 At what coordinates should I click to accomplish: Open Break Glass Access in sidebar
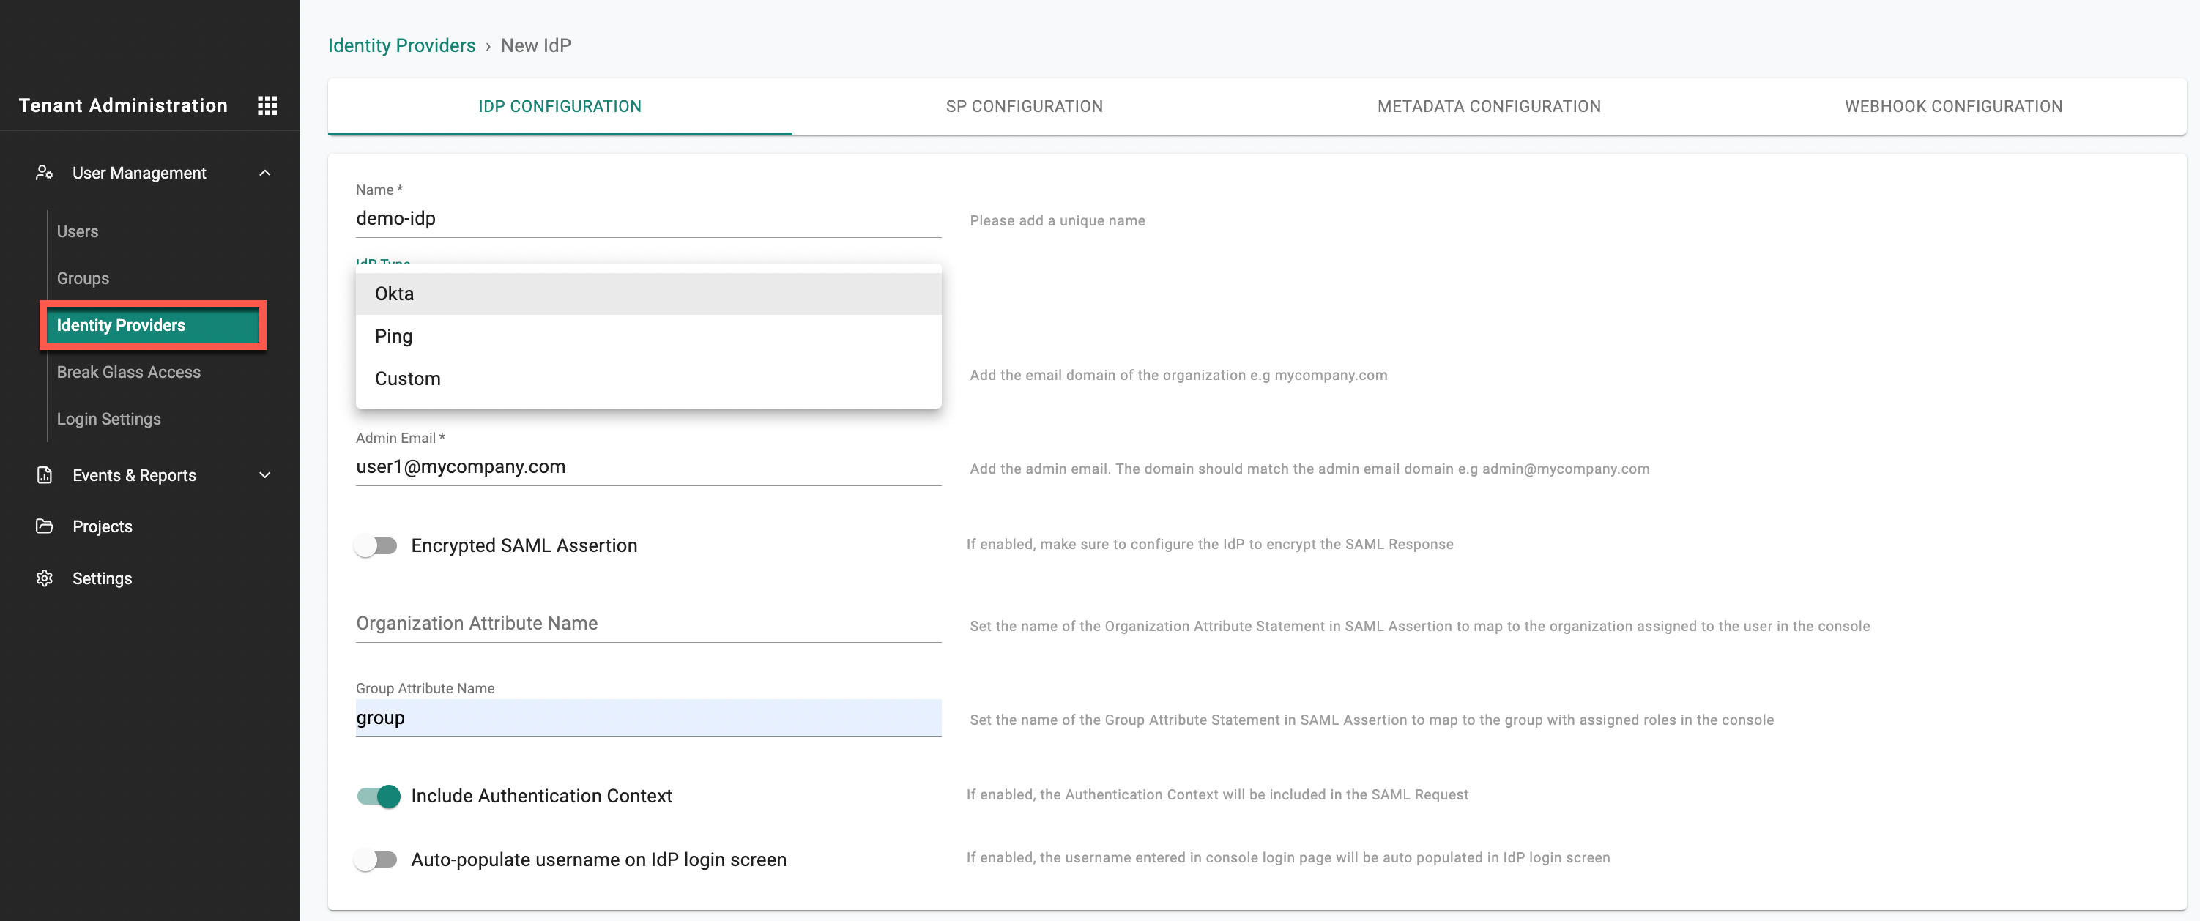(129, 372)
